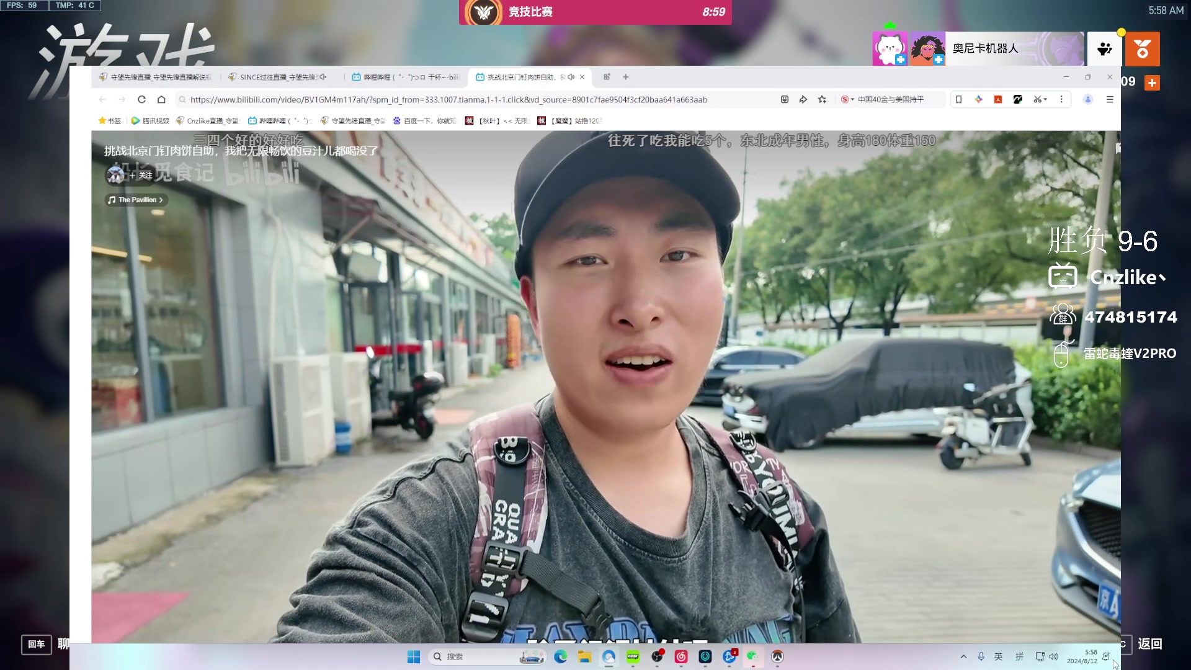Open the 百度一下 bookmark

[425, 121]
